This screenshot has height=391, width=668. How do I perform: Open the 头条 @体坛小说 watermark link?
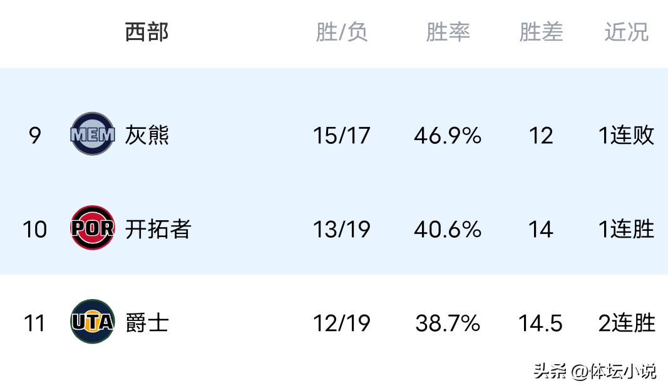point(595,371)
